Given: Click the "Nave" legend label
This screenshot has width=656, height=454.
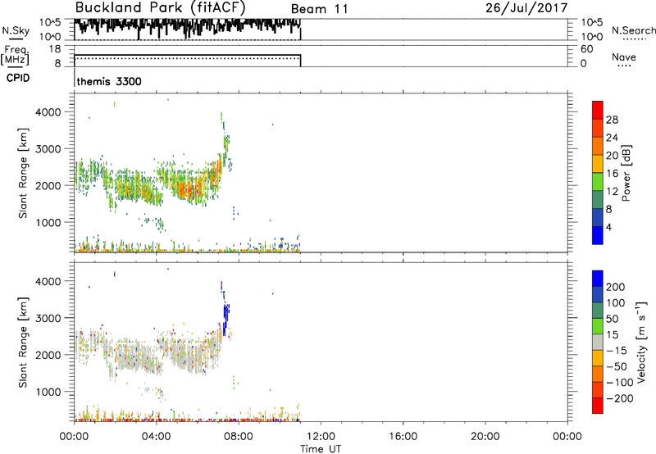Looking at the screenshot, I should 624,57.
